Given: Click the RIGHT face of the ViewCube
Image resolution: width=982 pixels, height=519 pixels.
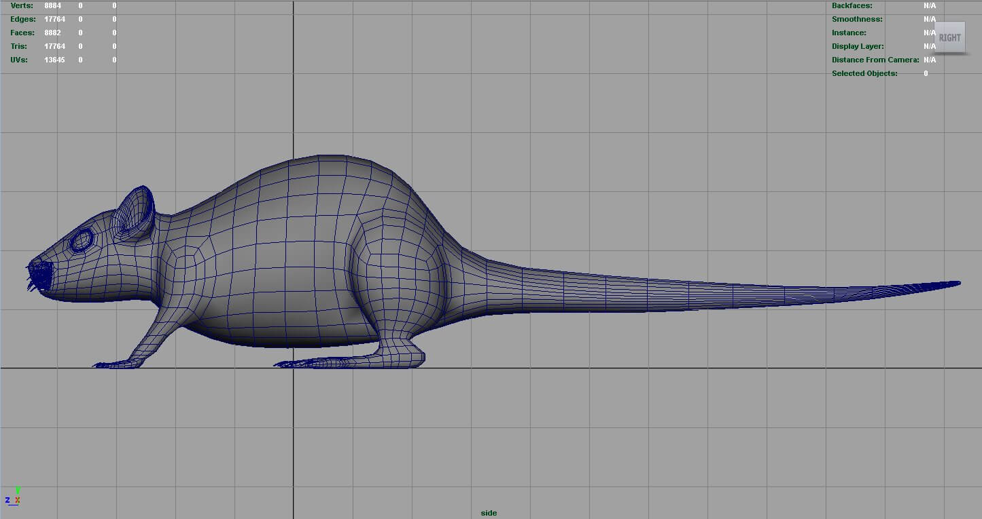Looking at the screenshot, I should (949, 37).
